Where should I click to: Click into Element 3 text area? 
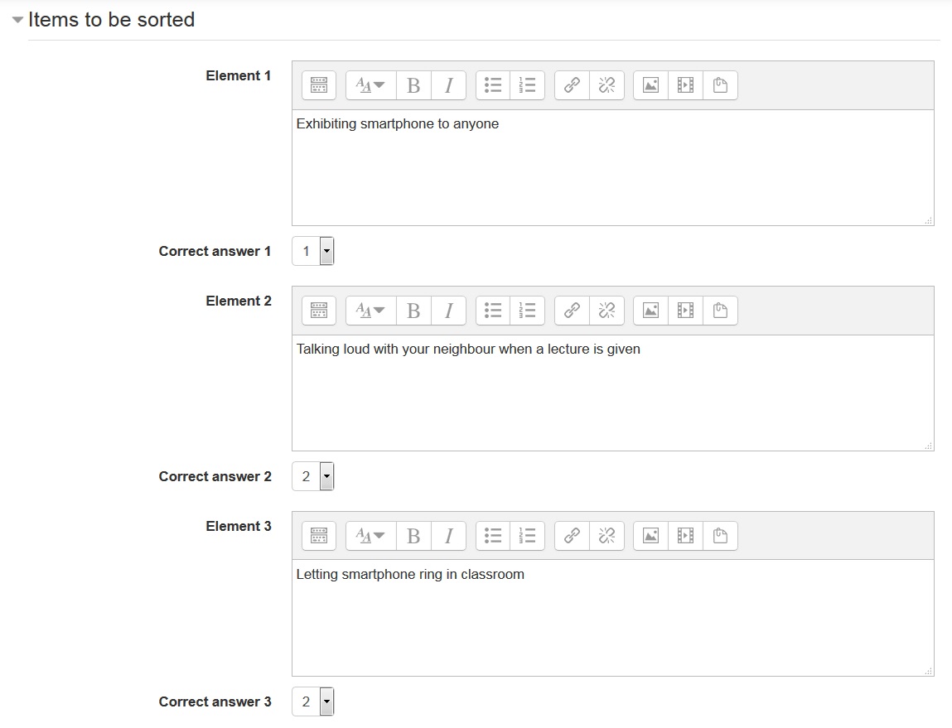tap(612, 618)
